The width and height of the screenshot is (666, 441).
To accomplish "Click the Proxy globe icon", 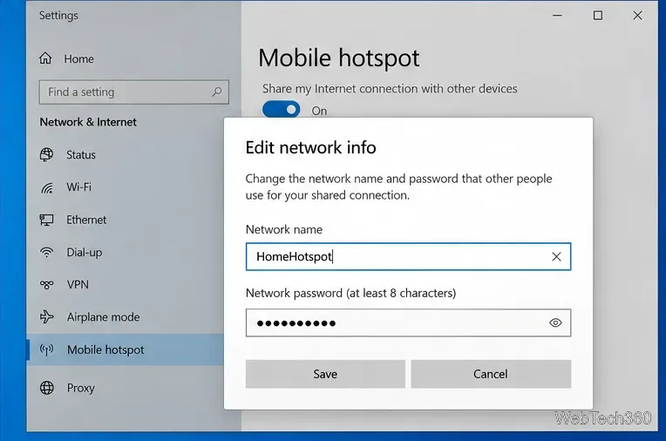I will coord(47,388).
